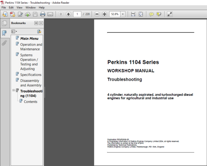Print the document using printer icon
207x166 pixels.
click(42, 14)
